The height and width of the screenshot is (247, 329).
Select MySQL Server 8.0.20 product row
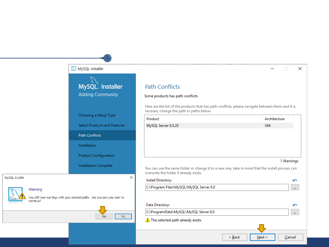pyautogui.click(x=203, y=126)
